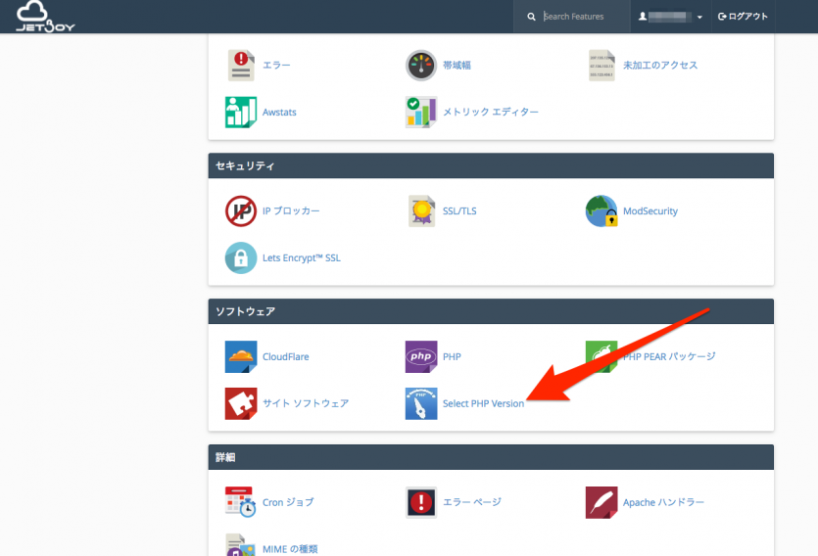Open the 帯域幅 gauge icon
818x556 pixels.
click(421, 65)
